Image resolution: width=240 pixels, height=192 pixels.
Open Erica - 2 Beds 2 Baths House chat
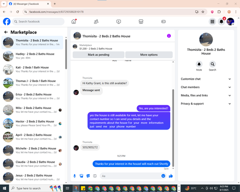pos(32,96)
